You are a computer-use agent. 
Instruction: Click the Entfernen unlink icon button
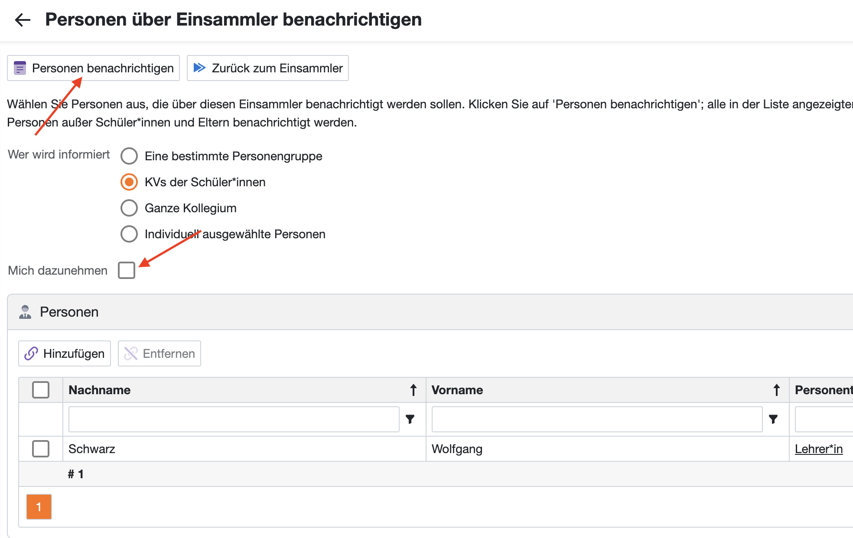[159, 353]
